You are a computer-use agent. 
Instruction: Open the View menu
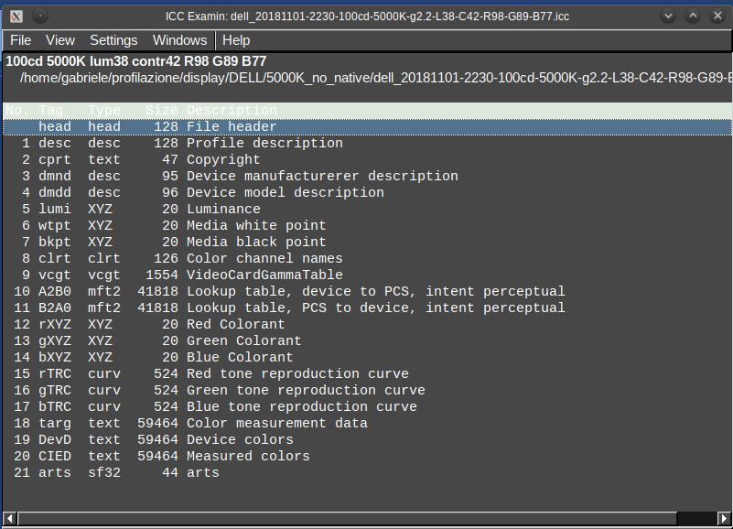tap(60, 40)
